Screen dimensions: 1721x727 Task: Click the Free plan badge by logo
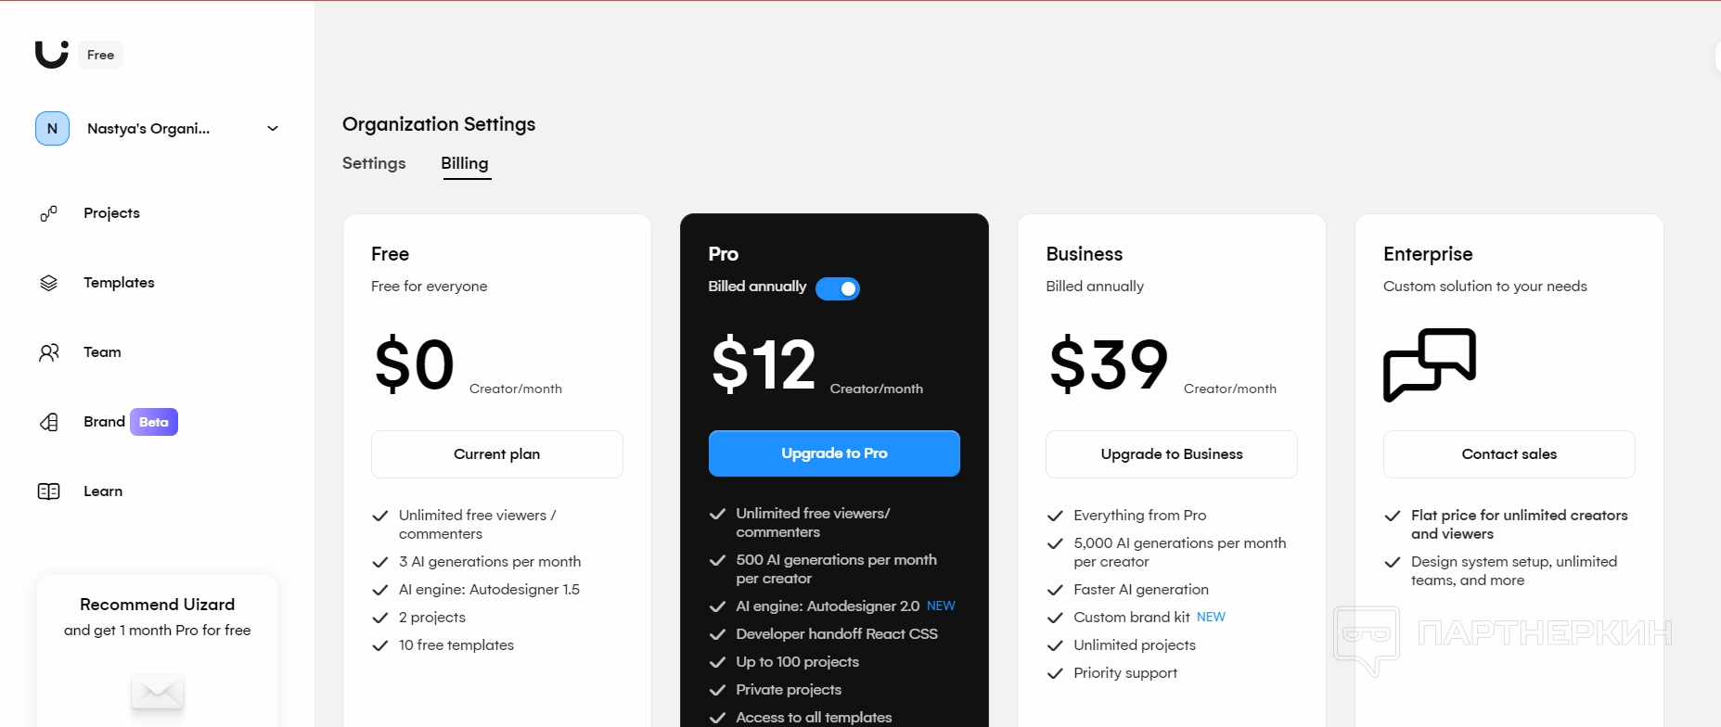[x=100, y=55]
